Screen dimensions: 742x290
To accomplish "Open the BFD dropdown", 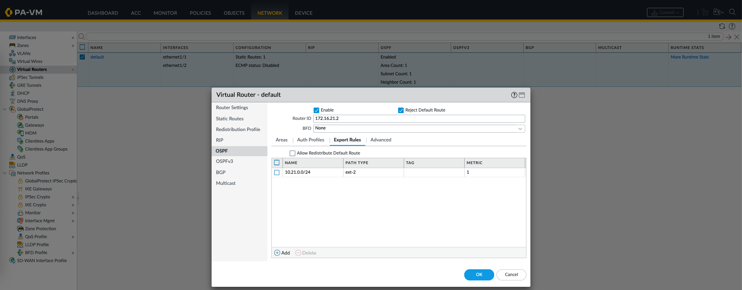I will coord(419,128).
